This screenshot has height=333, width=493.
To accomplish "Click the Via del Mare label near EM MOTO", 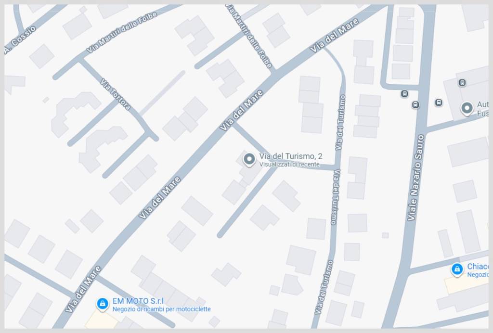I will pyautogui.click(x=83, y=289).
